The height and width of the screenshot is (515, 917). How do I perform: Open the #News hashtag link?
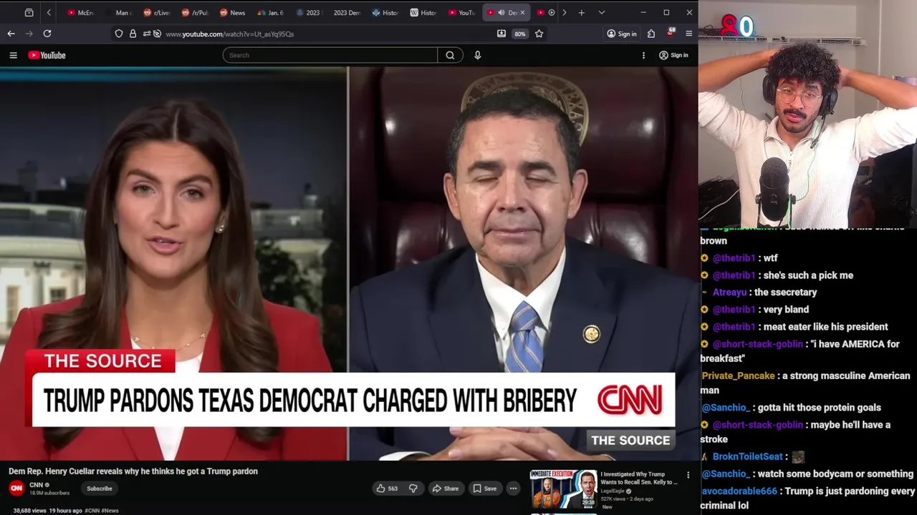point(110,511)
